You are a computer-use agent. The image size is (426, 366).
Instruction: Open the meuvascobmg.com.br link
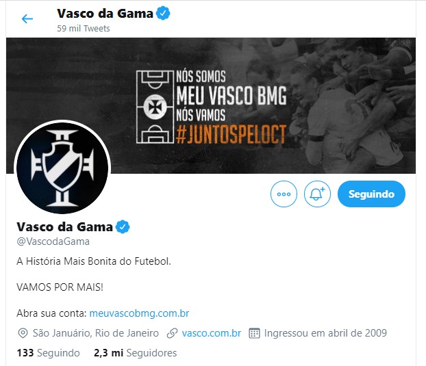(139, 313)
